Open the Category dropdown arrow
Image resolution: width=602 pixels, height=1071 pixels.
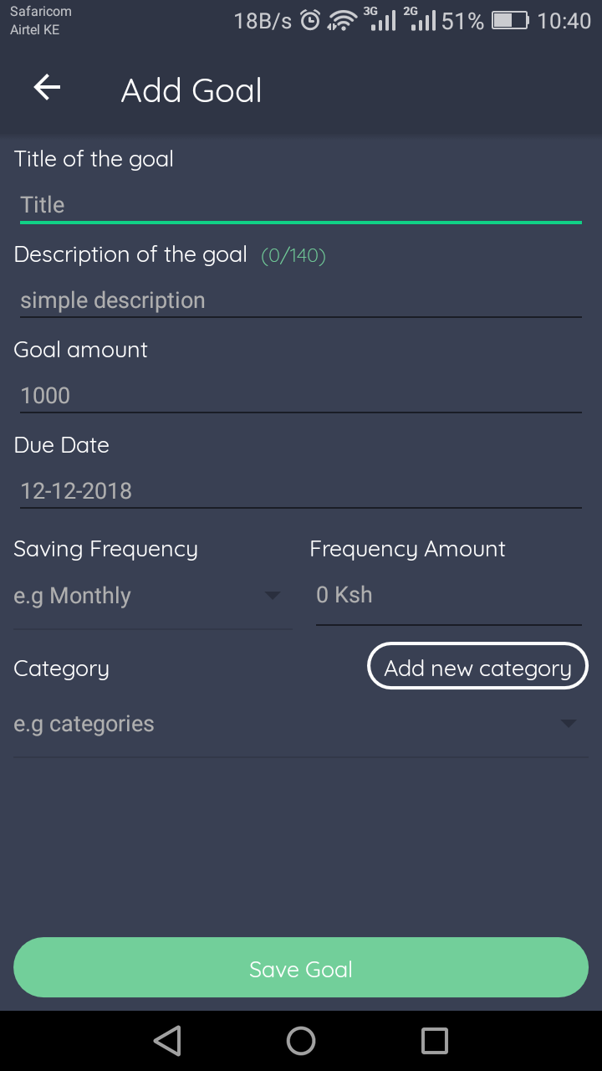click(569, 724)
